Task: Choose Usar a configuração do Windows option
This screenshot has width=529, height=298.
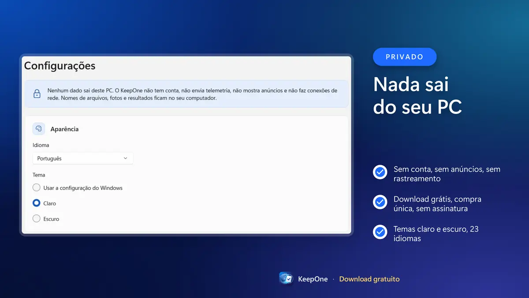Action: click(x=37, y=188)
